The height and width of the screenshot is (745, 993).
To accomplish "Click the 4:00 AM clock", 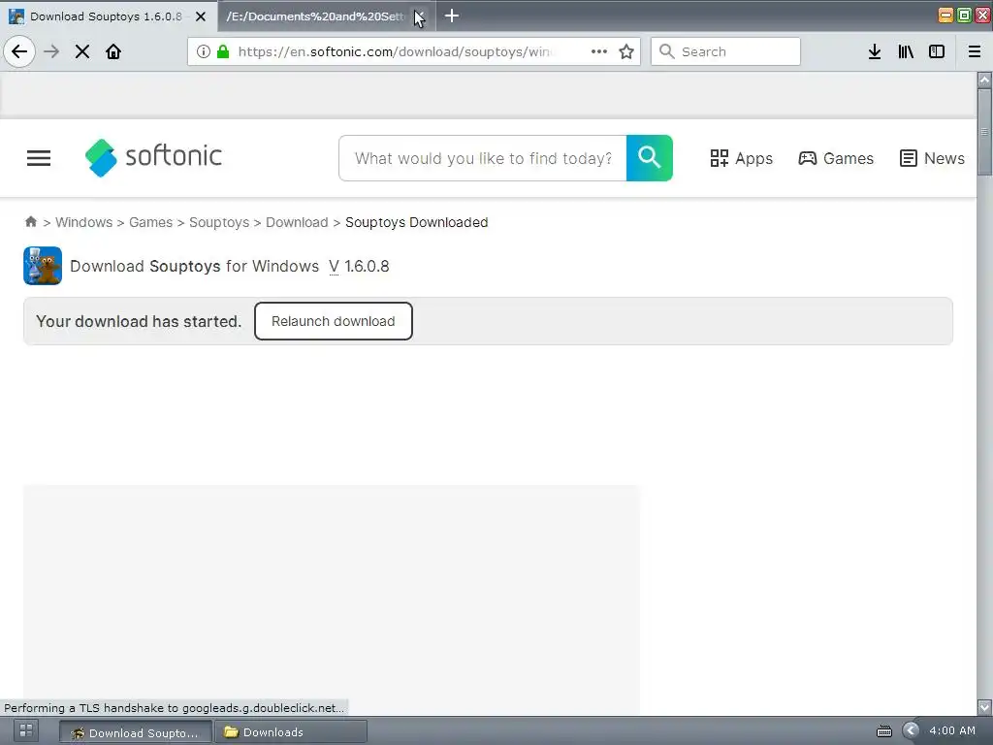I will [x=952, y=730].
